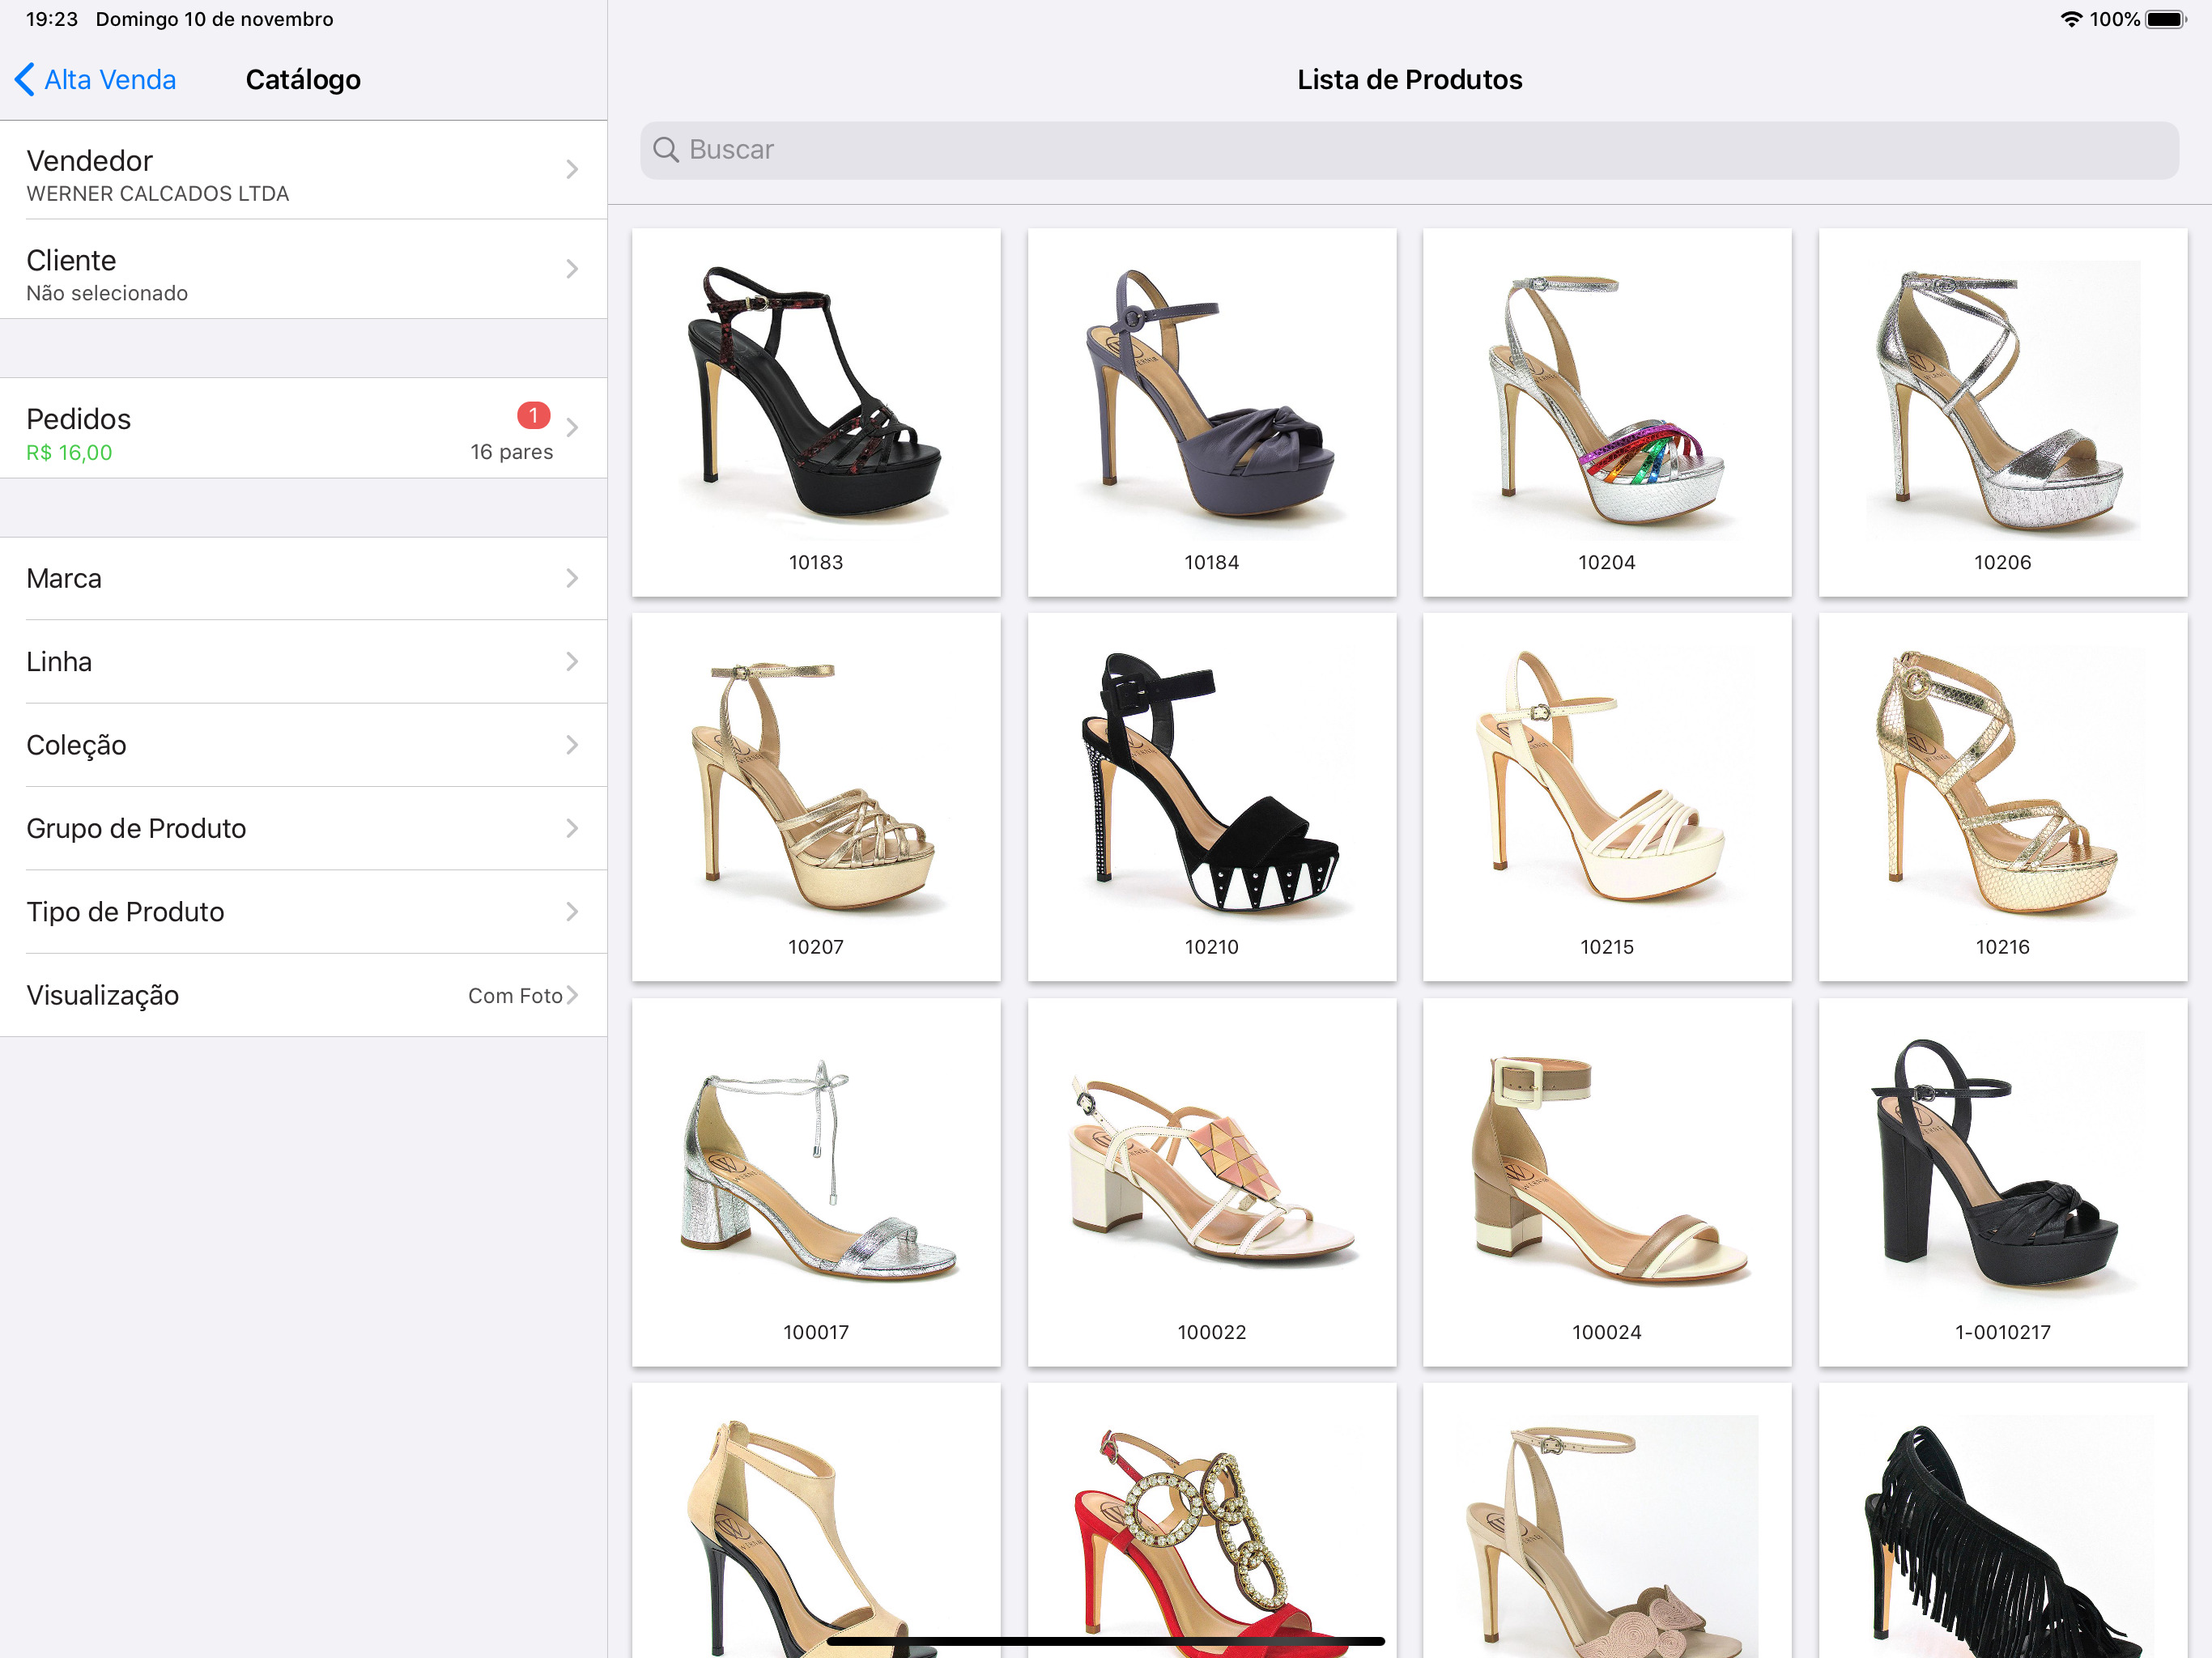Tap the Wi-Fi status icon
The height and width of the screenshot is (1658, 2212).
click(2070, 19)
